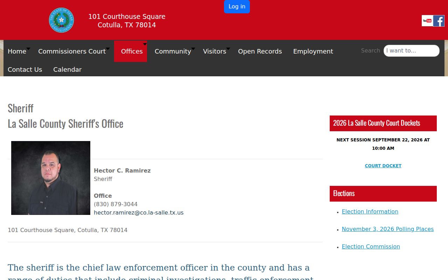Go to the Home page
448x280 pixels.
click(x=17, y=51)
